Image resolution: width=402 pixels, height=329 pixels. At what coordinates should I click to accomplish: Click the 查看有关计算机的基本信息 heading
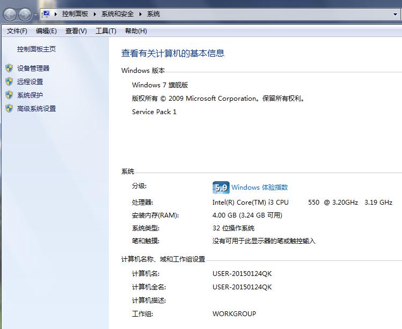173,53
